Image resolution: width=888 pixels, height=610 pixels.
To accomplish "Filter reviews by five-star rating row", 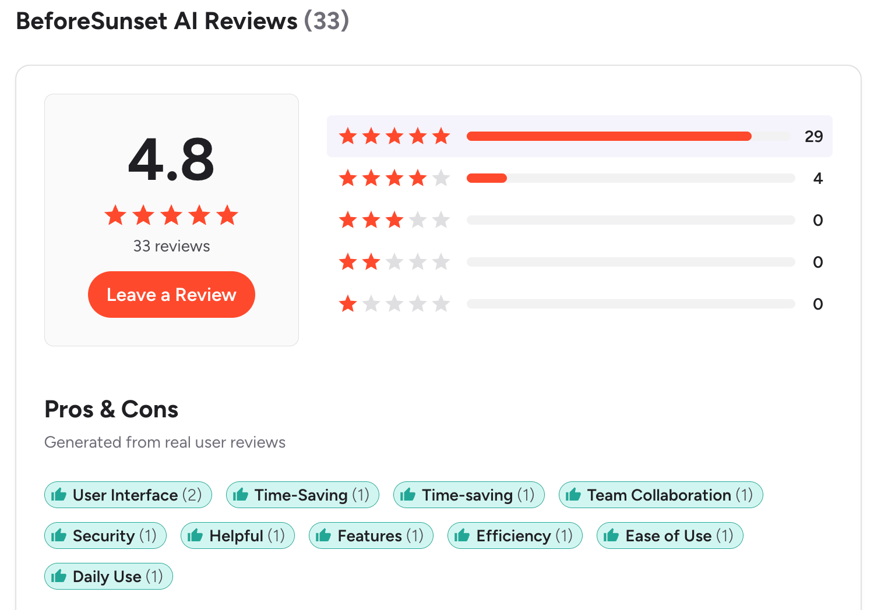I will click(x=579, y=136).
